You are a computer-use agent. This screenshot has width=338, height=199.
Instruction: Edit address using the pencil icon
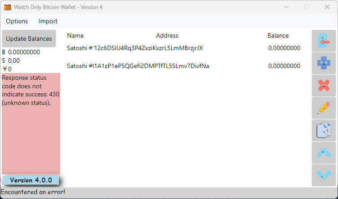(x=324, y=108)
